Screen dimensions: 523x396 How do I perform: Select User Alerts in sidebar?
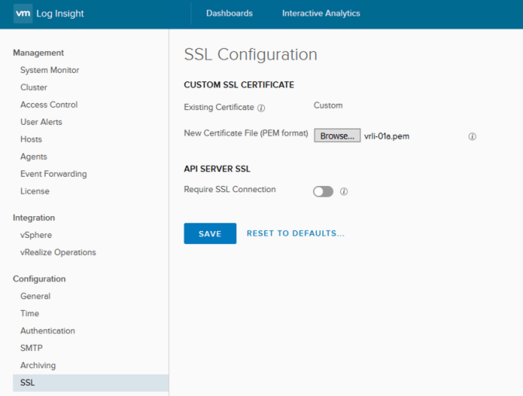(41, 122)
